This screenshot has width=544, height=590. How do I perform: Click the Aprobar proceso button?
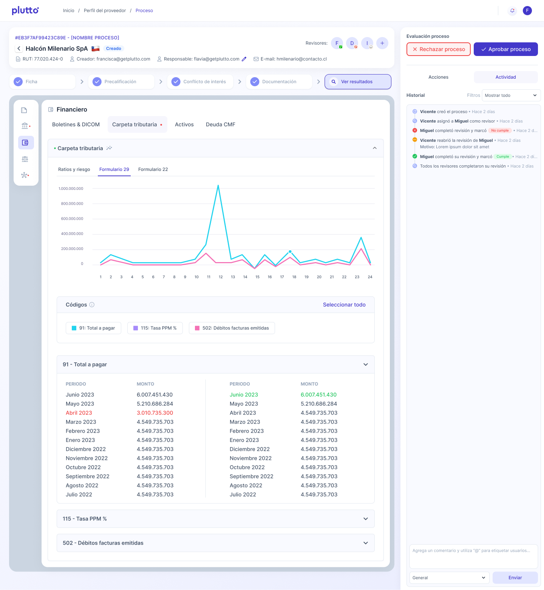tap(505, 49)
